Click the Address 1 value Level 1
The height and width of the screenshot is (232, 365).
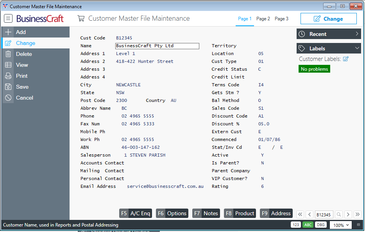(125, 54)
